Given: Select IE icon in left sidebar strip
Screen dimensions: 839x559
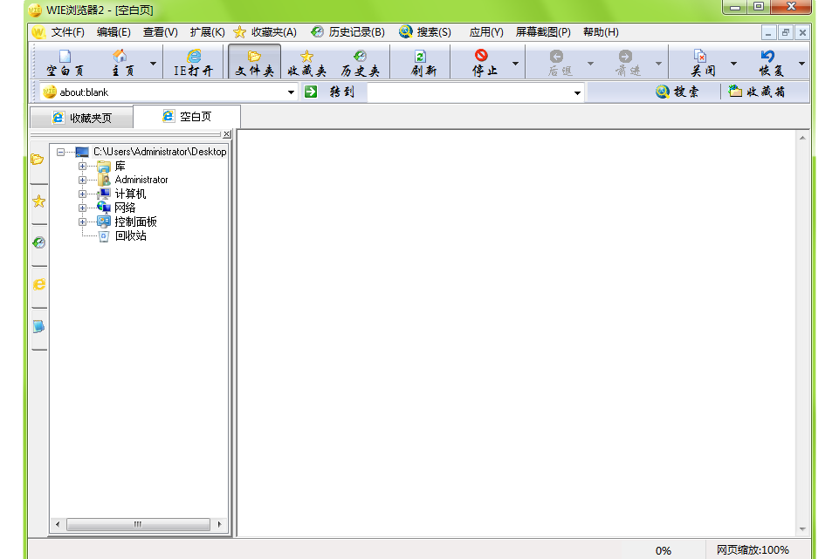Looking at the screenshot, I should tap(38, 284).
